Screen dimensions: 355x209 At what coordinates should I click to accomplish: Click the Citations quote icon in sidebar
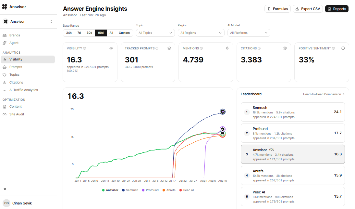[5, 83]
